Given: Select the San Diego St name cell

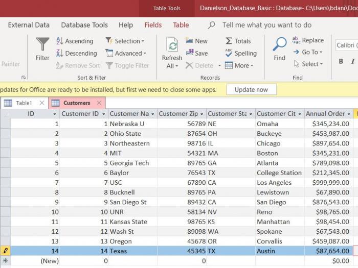Looking at the screenshot, I should tap(133, 202).
